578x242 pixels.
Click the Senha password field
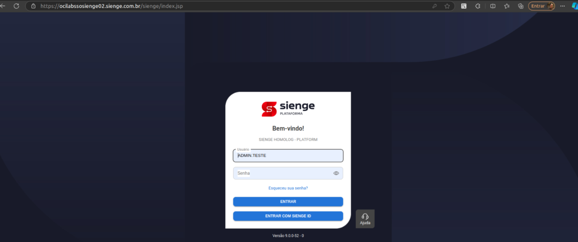tap(288, 173)
